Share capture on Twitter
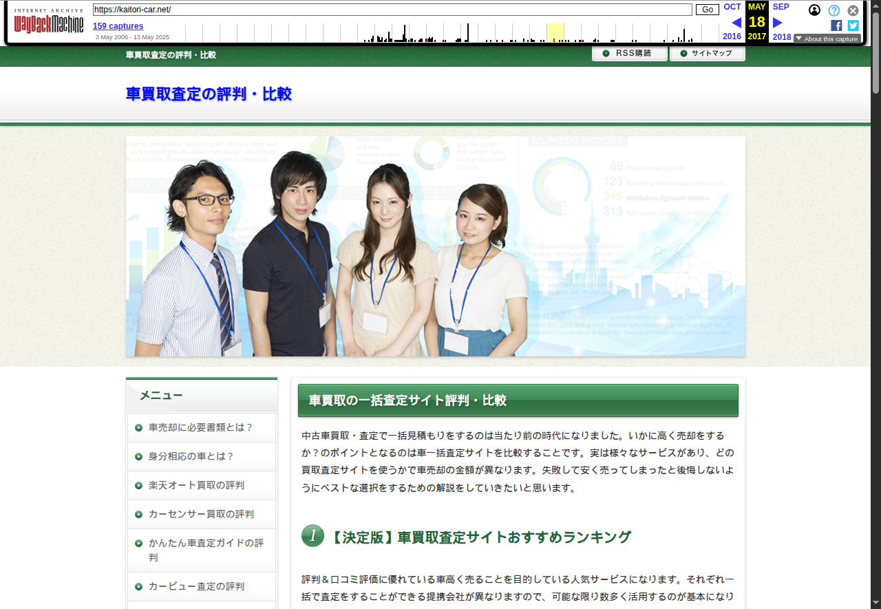This screenshot has height=609, width=881. 853,25
